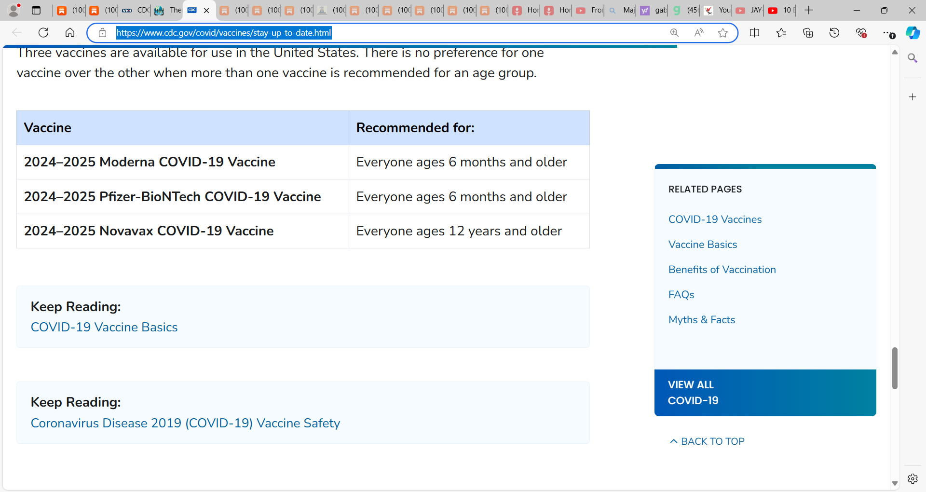Open the zoom magnifier in address bar

click(x=674, y=33)
